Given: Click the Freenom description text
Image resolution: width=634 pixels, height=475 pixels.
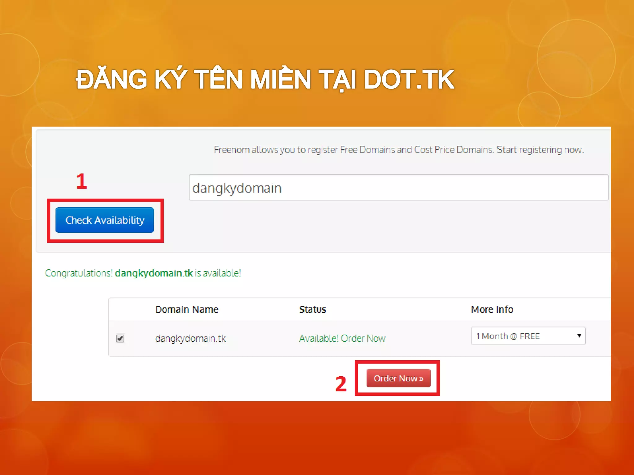Looking at the screenshot, I should point(398,150).
